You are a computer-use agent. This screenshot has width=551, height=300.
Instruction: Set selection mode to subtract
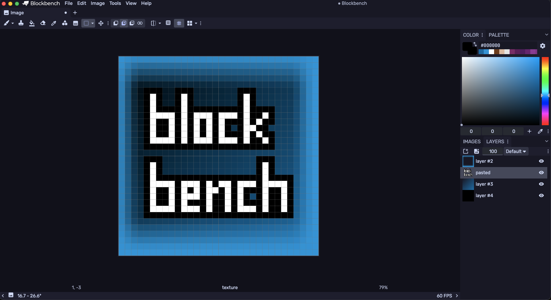(x=132, y=23)
